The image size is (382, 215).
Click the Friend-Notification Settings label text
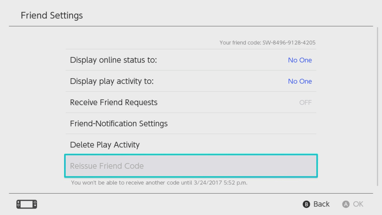click(119, 124)
